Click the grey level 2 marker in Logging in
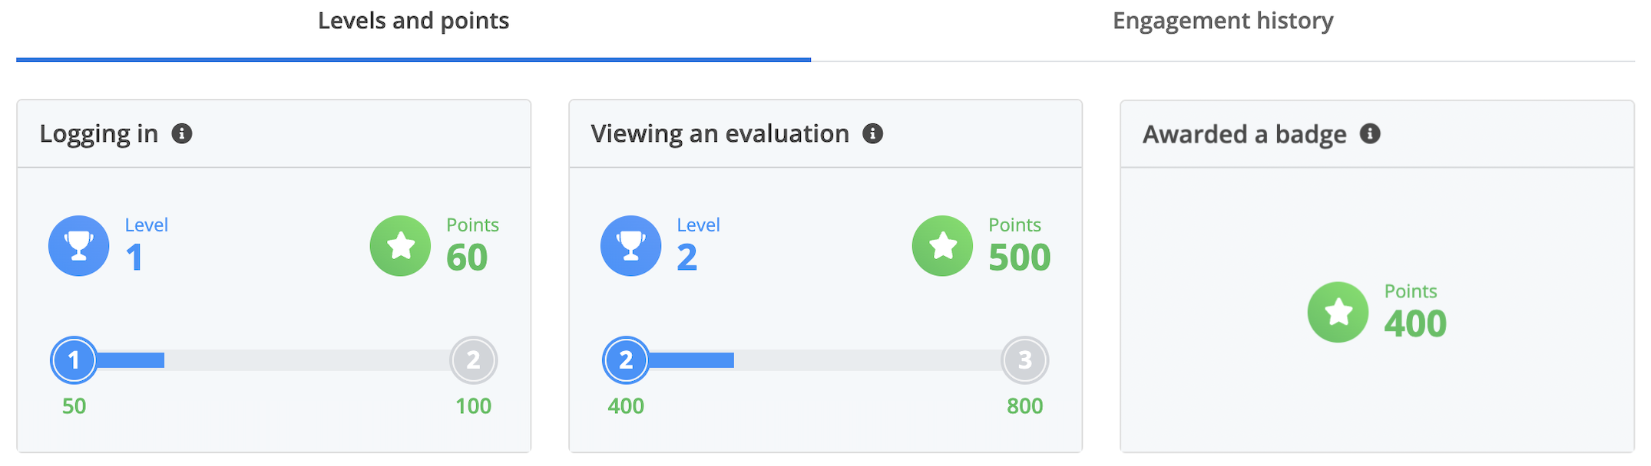Viewport: 1651px width, 466px height. (473, 360)
